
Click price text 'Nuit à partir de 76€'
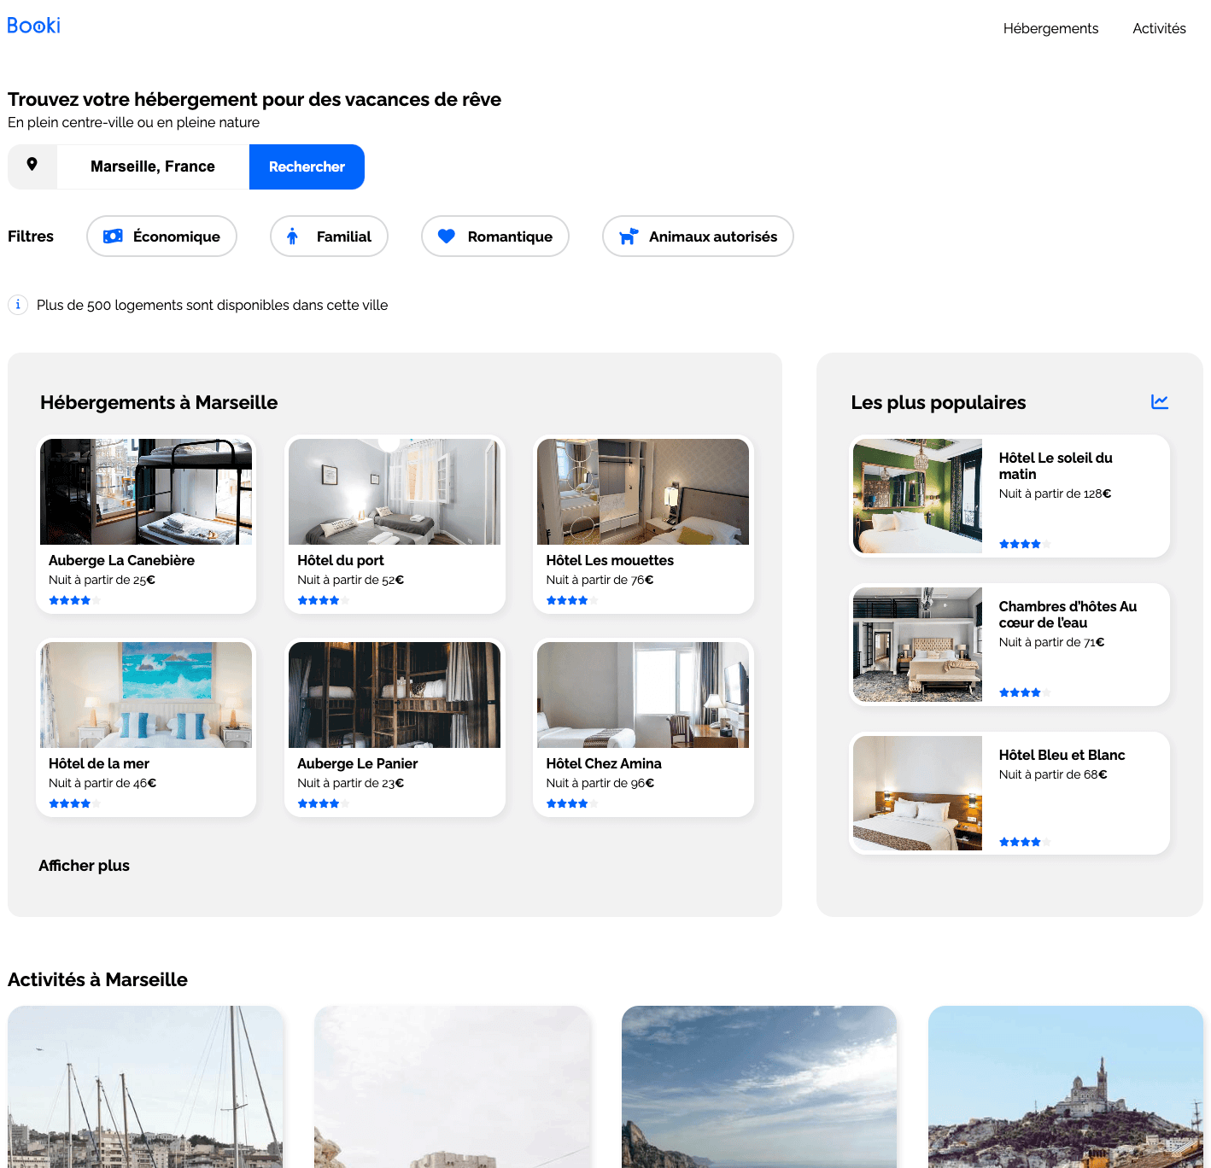[600, 580]
